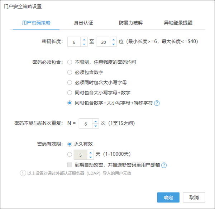Select 永久有效 password validity option
The height and width of the screenshot is (209, 215).
click(x=70, y=144)
